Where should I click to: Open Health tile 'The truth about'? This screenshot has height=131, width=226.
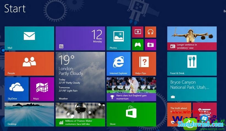pos(179,115)
